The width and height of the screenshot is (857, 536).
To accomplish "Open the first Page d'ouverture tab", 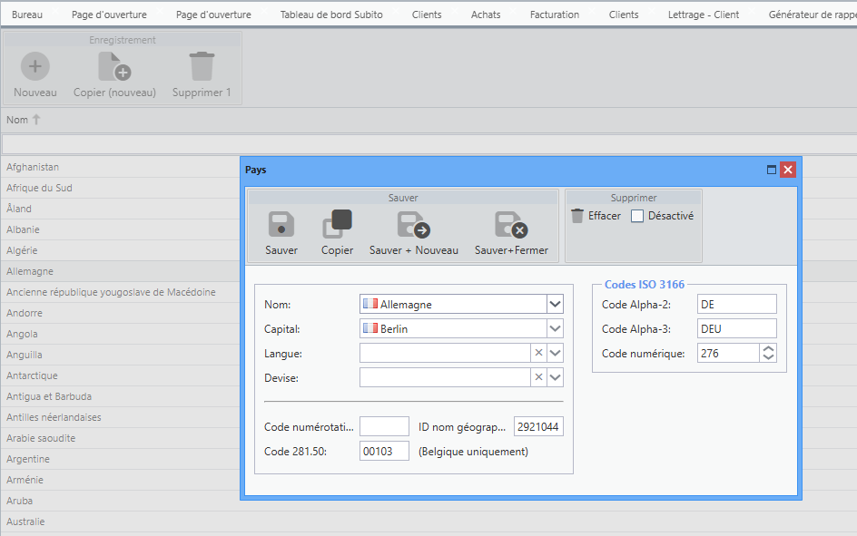I will pyautogui.click(x=109, y=15).
